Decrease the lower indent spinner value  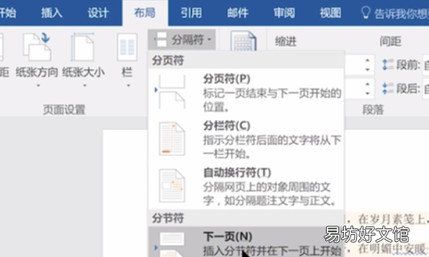(x=368, y=93)
